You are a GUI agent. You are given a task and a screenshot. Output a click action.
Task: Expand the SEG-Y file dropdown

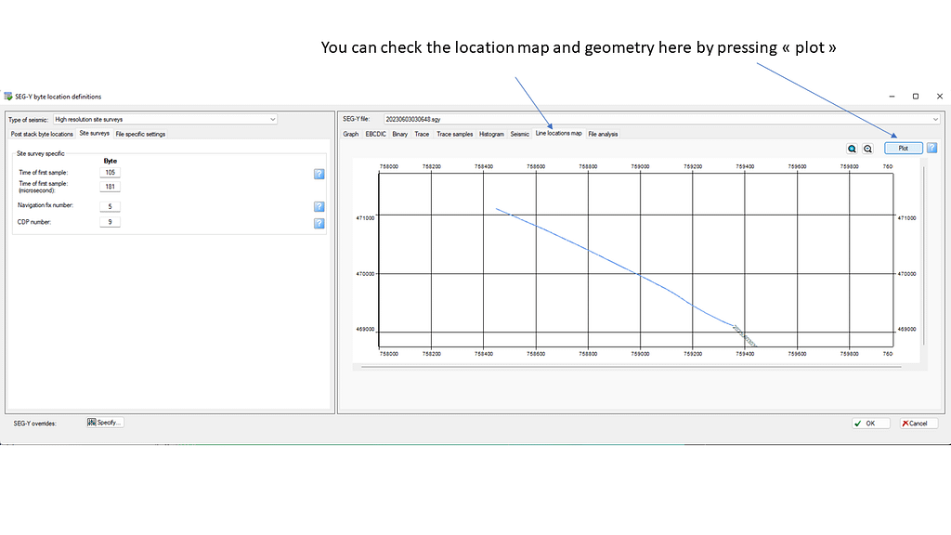[934, 119]
